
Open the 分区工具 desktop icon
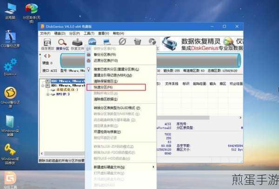[x=10, y=180]
